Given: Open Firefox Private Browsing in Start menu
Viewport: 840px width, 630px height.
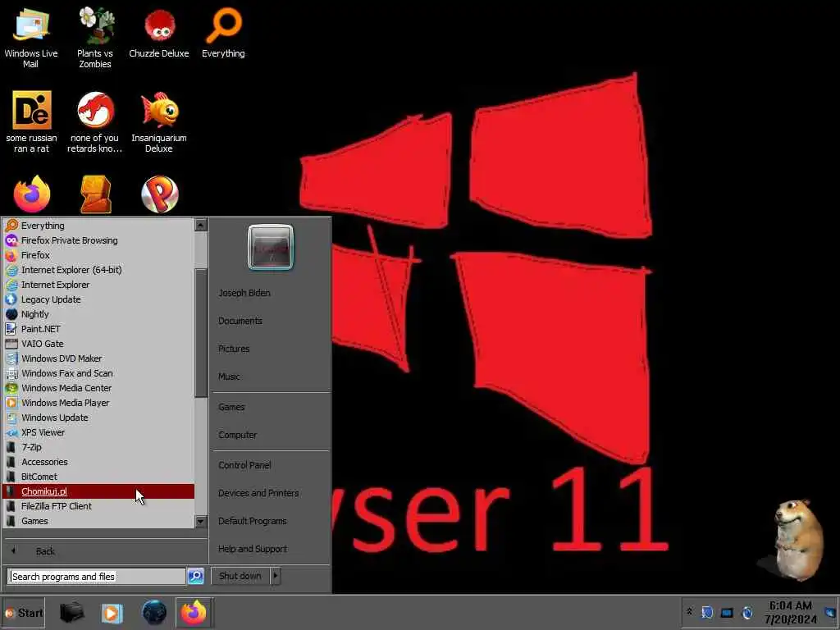Looking at the screenshot, I should pyautogui.click(x=98, y=240).
